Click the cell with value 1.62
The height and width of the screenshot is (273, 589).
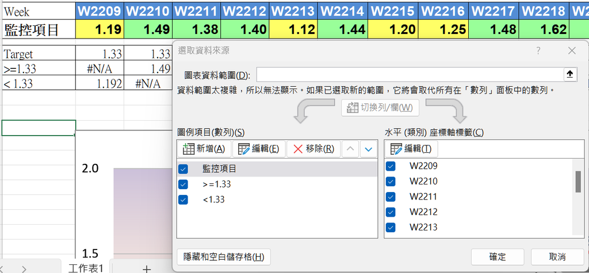544,29
